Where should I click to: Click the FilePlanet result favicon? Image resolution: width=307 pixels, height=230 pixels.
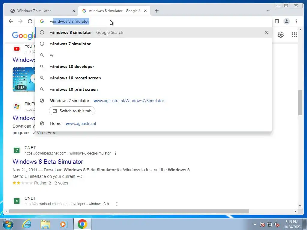pos(17,107)
